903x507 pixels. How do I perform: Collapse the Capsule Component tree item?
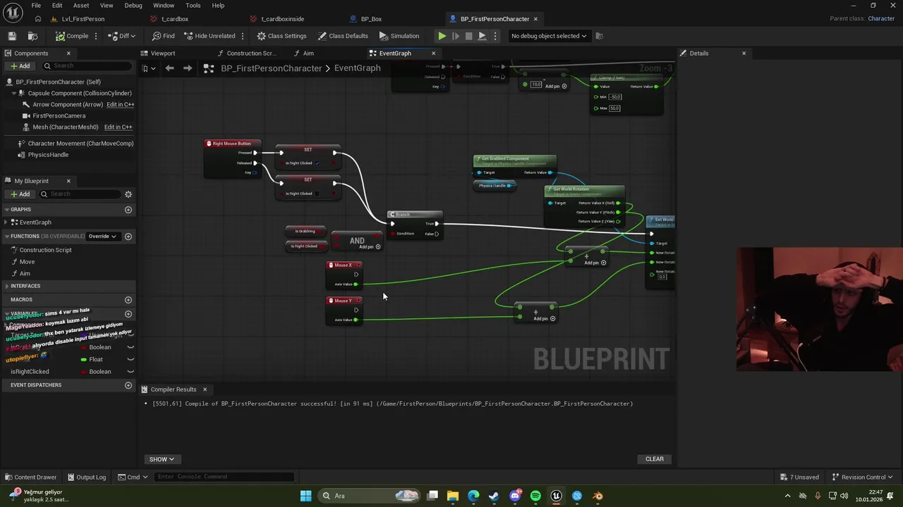pyautogui.click(x=14, y=93)
